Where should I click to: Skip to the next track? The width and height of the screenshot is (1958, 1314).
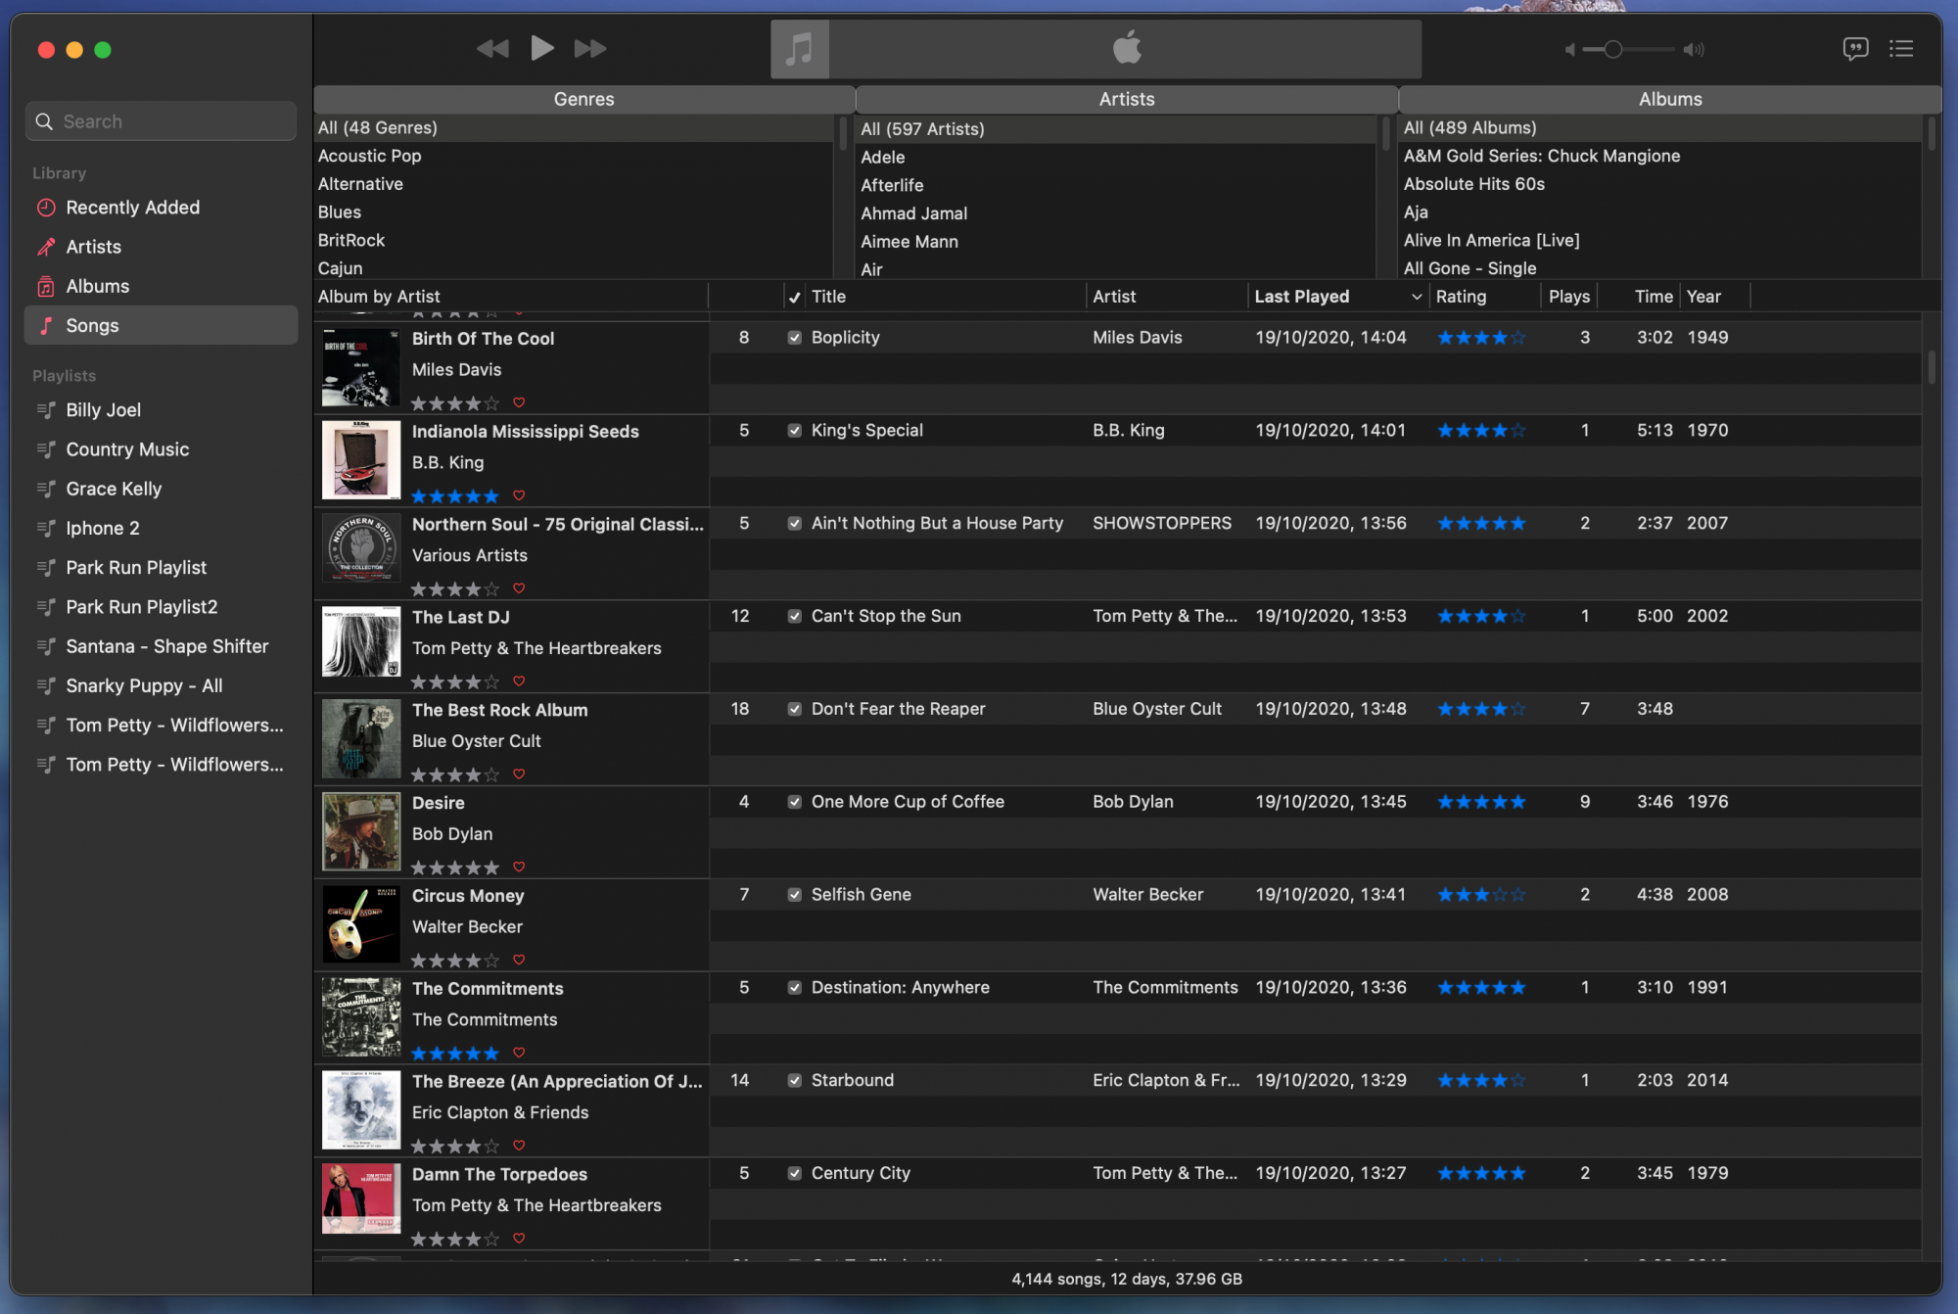coord(589,48)
